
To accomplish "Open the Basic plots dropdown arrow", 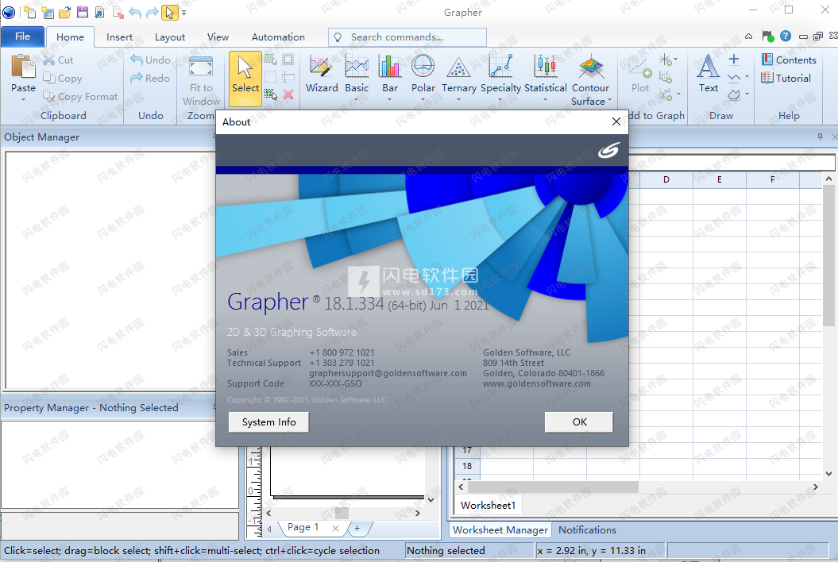I will tap(357, 99).
